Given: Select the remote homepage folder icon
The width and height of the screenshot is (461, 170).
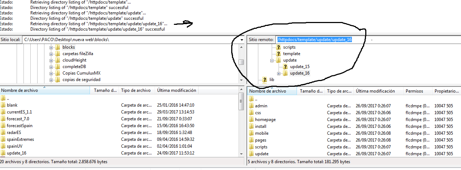Looking at the screenshot, I should [x=251, y=120].
